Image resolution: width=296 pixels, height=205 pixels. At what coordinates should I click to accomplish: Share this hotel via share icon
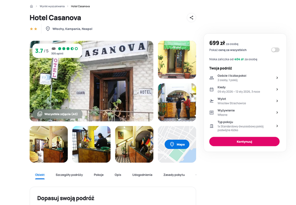click(191, 17)
